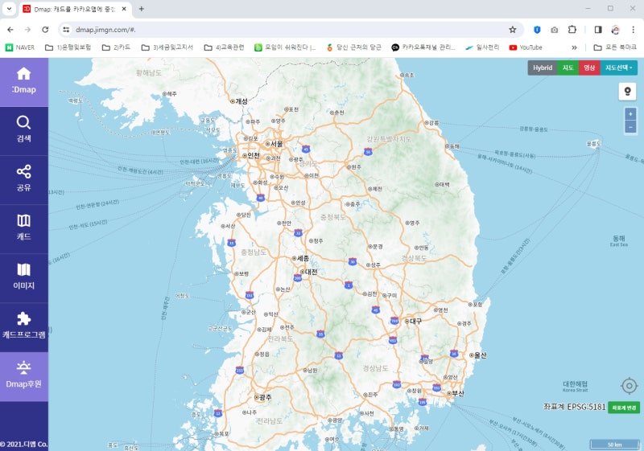Focus the dmap.jimgn.com address bar
Image resolution: width=644 pixels, height=451 pixels.
287,30
